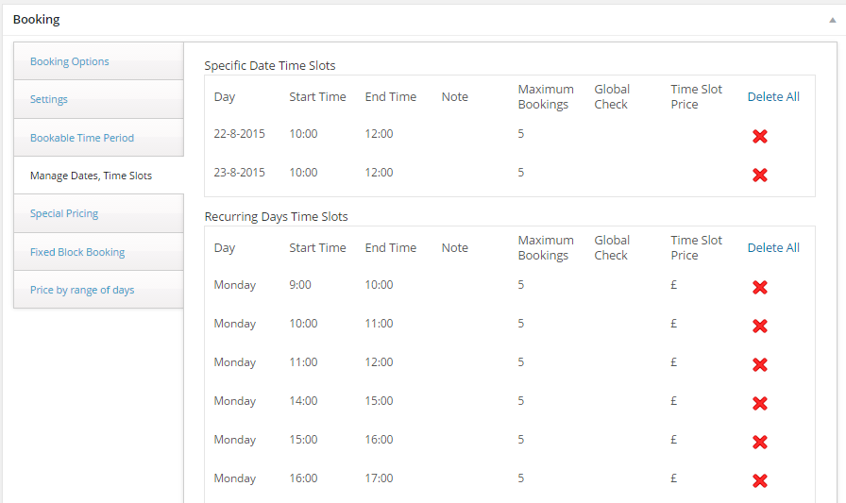Delete the 22-8-2015 time slot

tap(760, 137)
